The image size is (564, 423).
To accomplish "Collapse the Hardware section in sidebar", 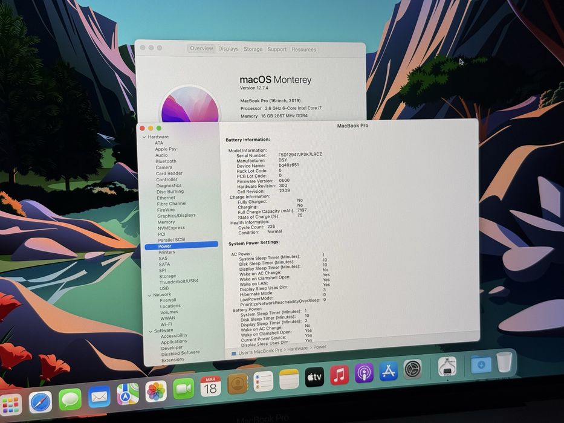I will click(x=144, y=137).
